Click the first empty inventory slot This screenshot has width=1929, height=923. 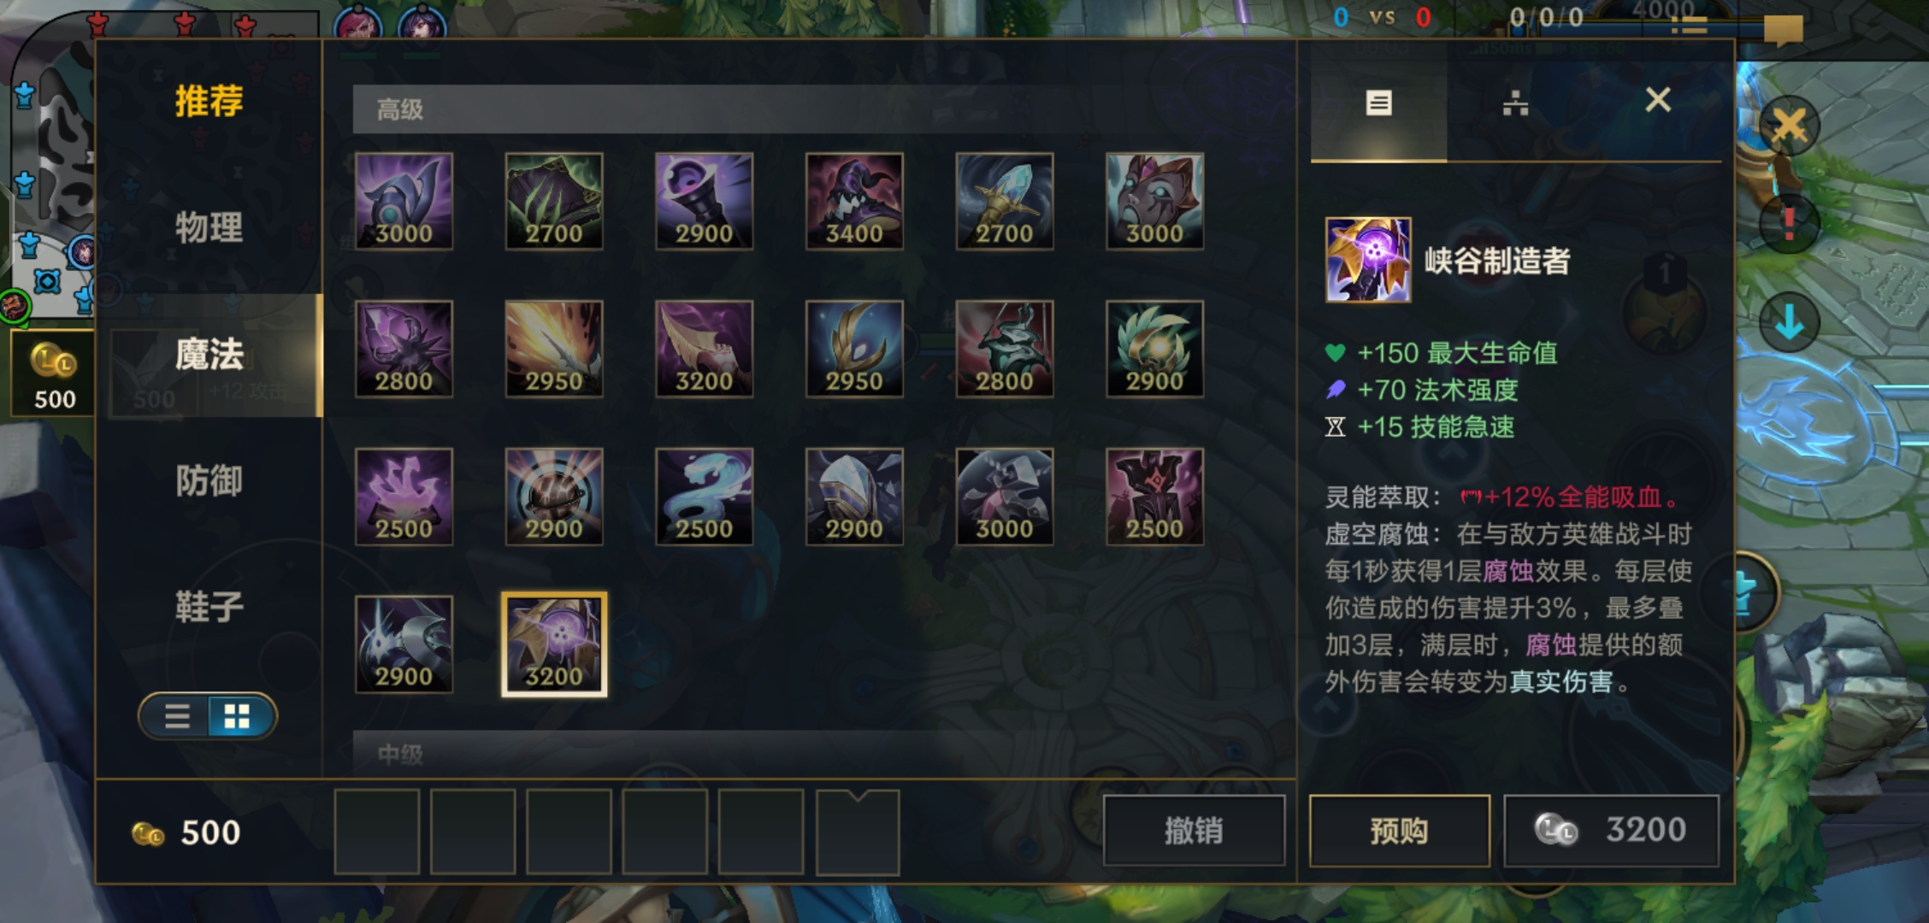[377, 832]
